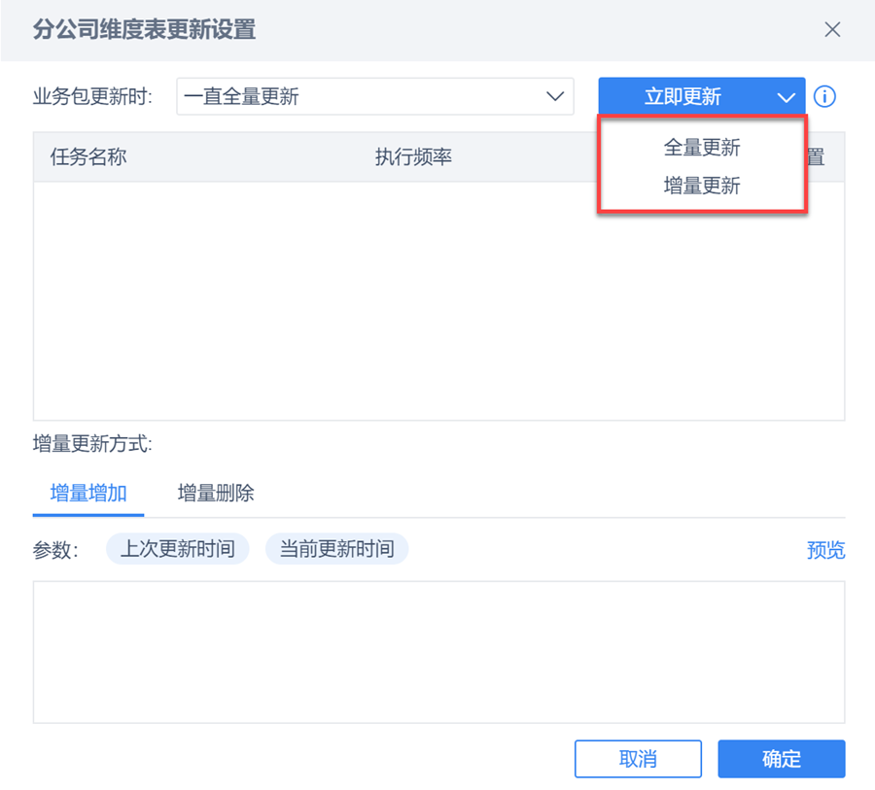Image resolution: width=875 pixels, height=790 pixels.
Task: Confirm with the 确定 button
Action: tap(781, 759)
